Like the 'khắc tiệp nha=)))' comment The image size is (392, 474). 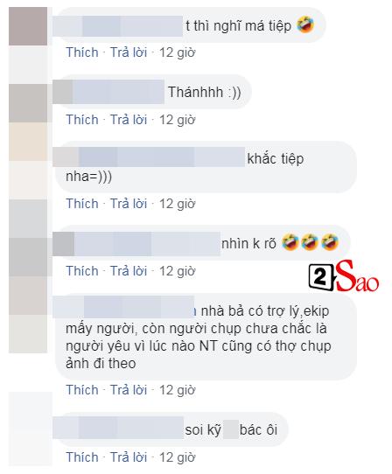82,204
